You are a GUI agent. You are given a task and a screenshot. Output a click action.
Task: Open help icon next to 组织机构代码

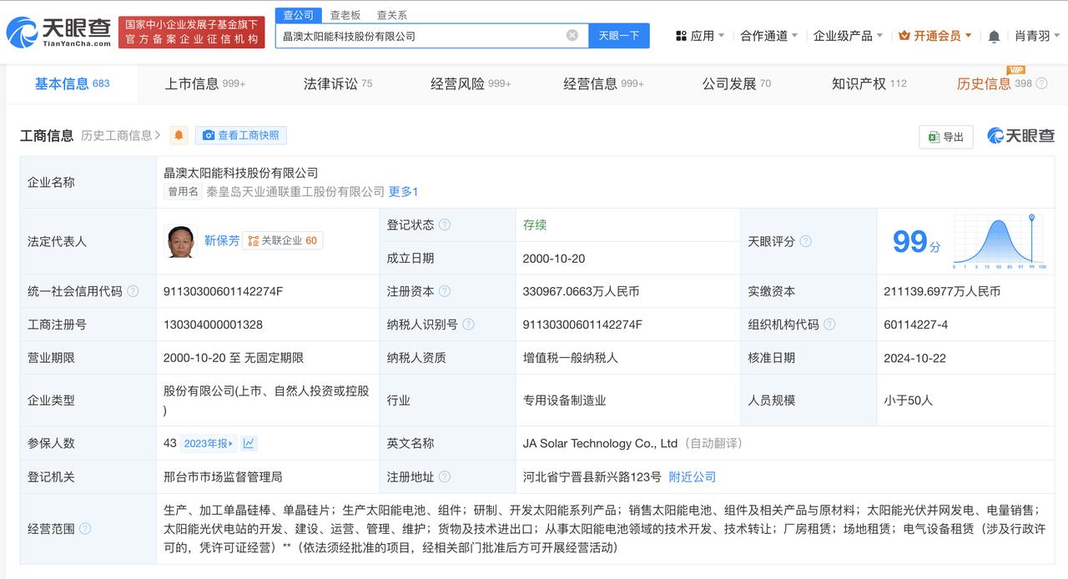coord(829,325)
